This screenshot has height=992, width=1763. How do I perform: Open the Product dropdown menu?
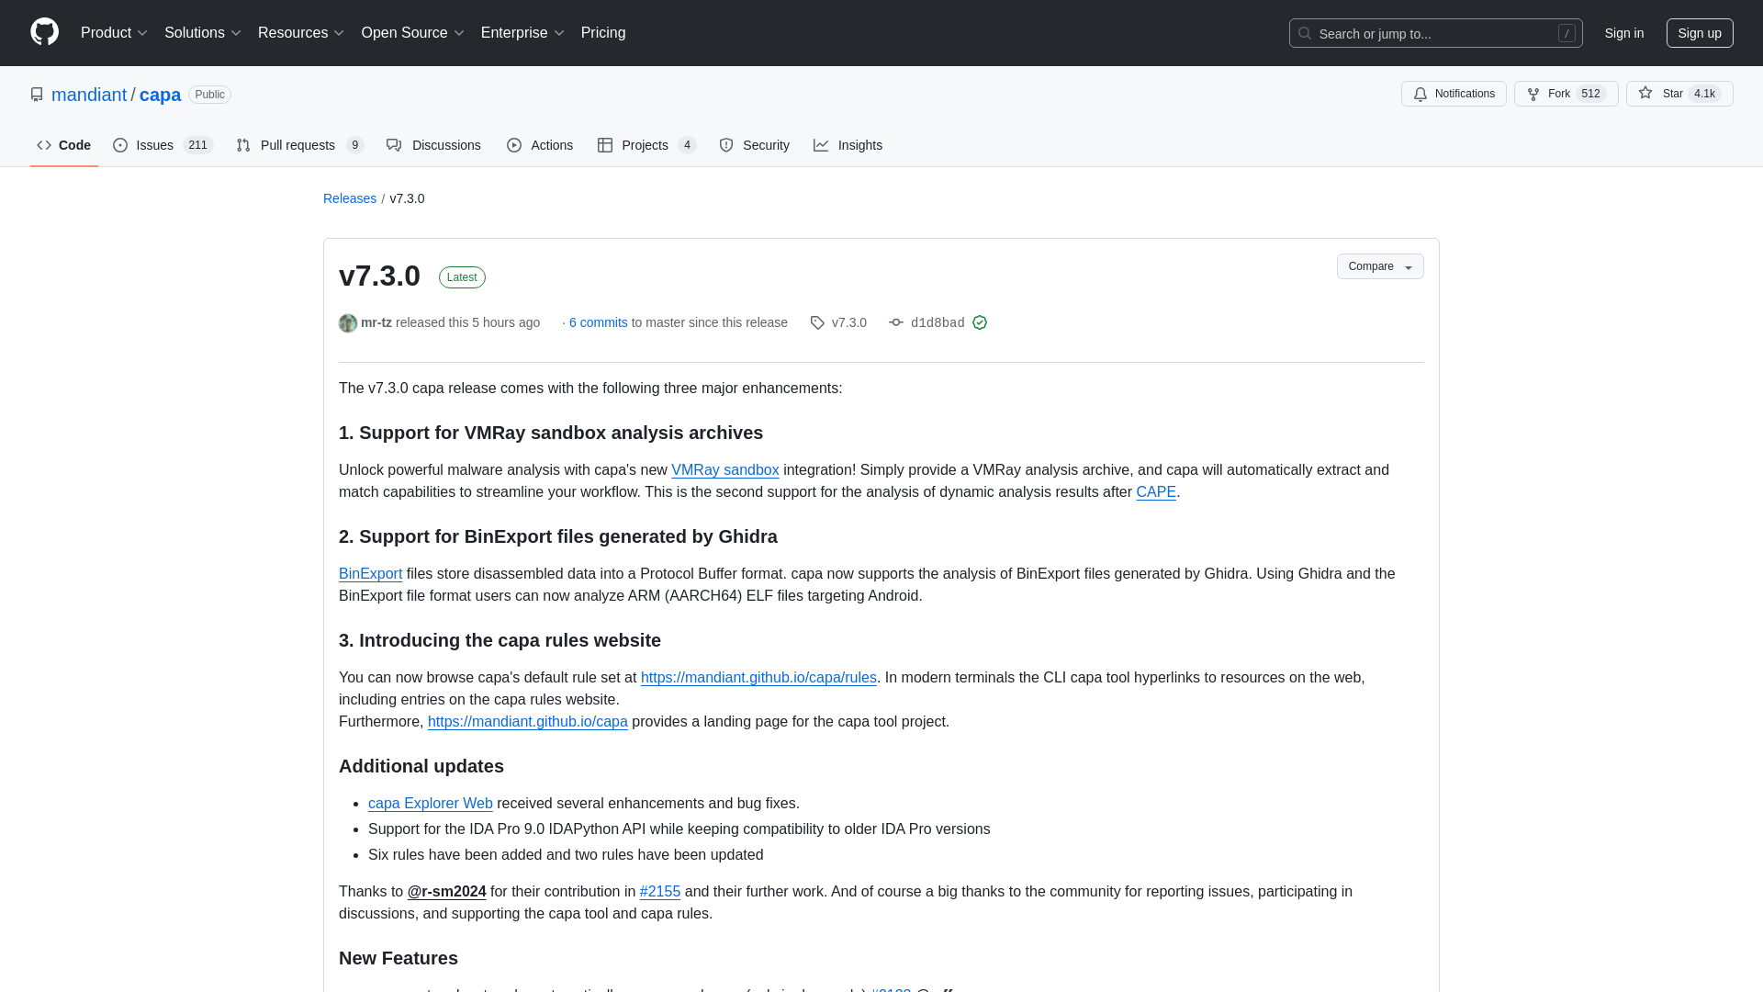click(x=114, y=32)
